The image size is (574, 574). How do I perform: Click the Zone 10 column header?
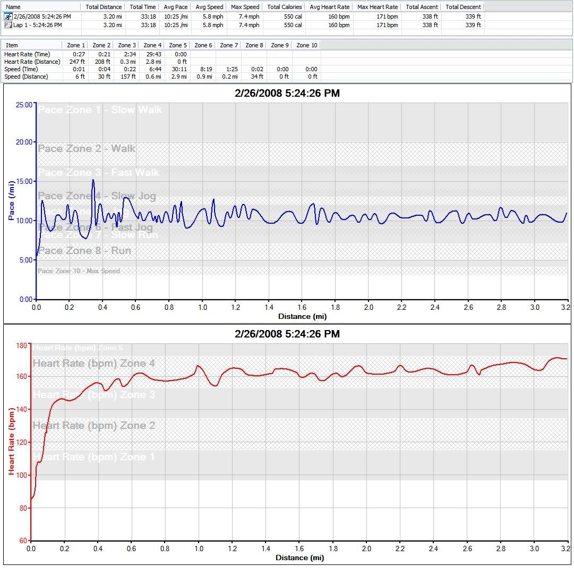coord(306,45)
